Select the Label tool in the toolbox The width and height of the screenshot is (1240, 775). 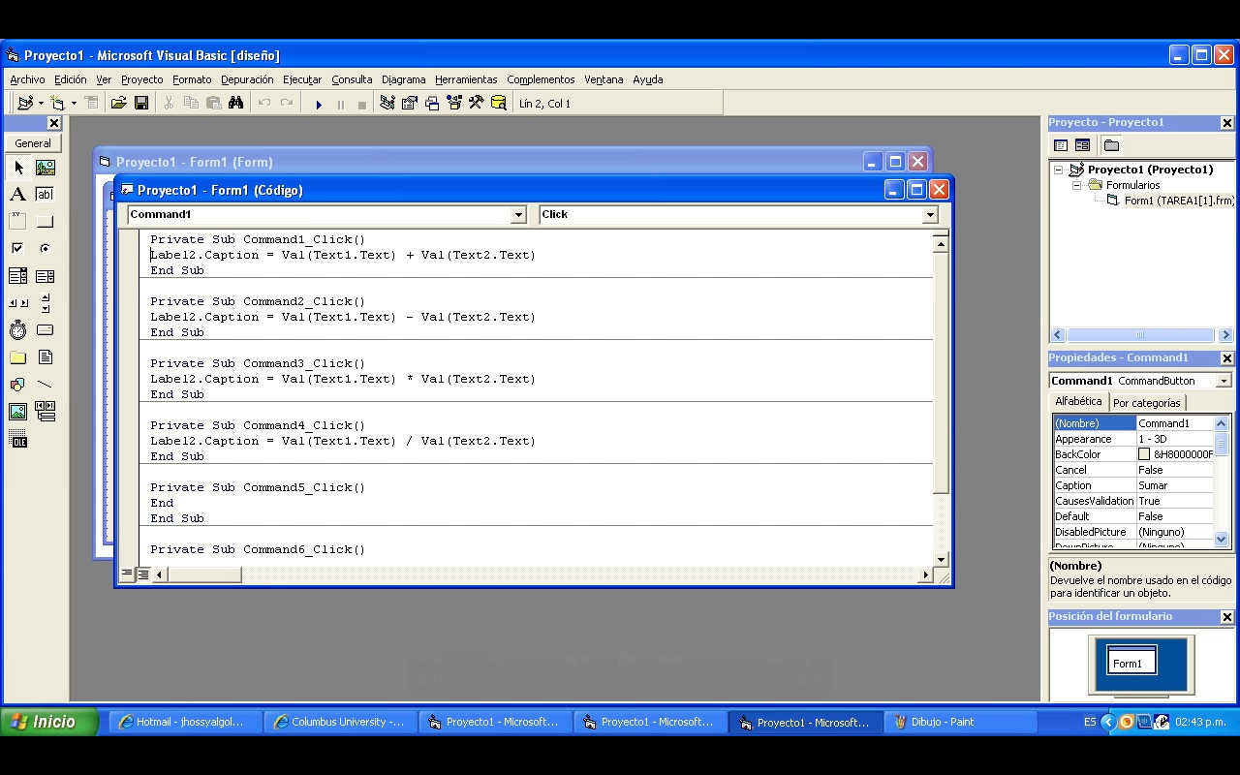(x=17, y=194)
